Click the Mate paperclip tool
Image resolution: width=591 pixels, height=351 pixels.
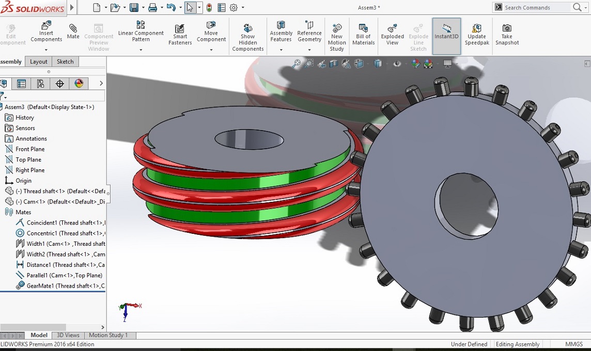click(73, 31)
